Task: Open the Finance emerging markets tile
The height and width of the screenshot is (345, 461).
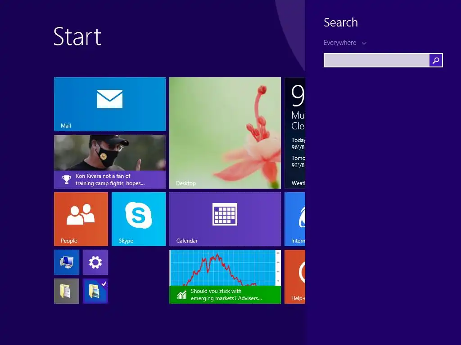Action: (x=225, y=277)
